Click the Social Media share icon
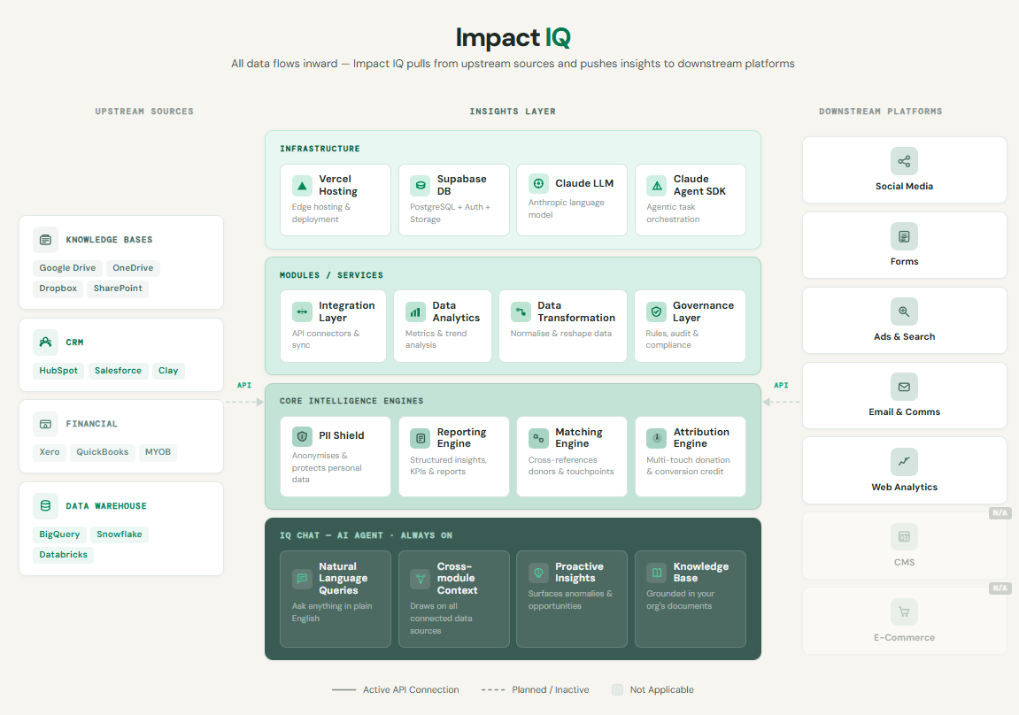Screen dimensions: 1019x715 [904, 162]
